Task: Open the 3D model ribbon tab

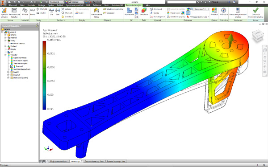Action: pyautogui.click(x=13, y=5)
